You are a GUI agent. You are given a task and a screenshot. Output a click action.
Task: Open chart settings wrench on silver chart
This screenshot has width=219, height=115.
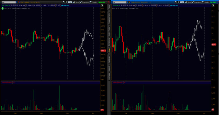[178, 2]
